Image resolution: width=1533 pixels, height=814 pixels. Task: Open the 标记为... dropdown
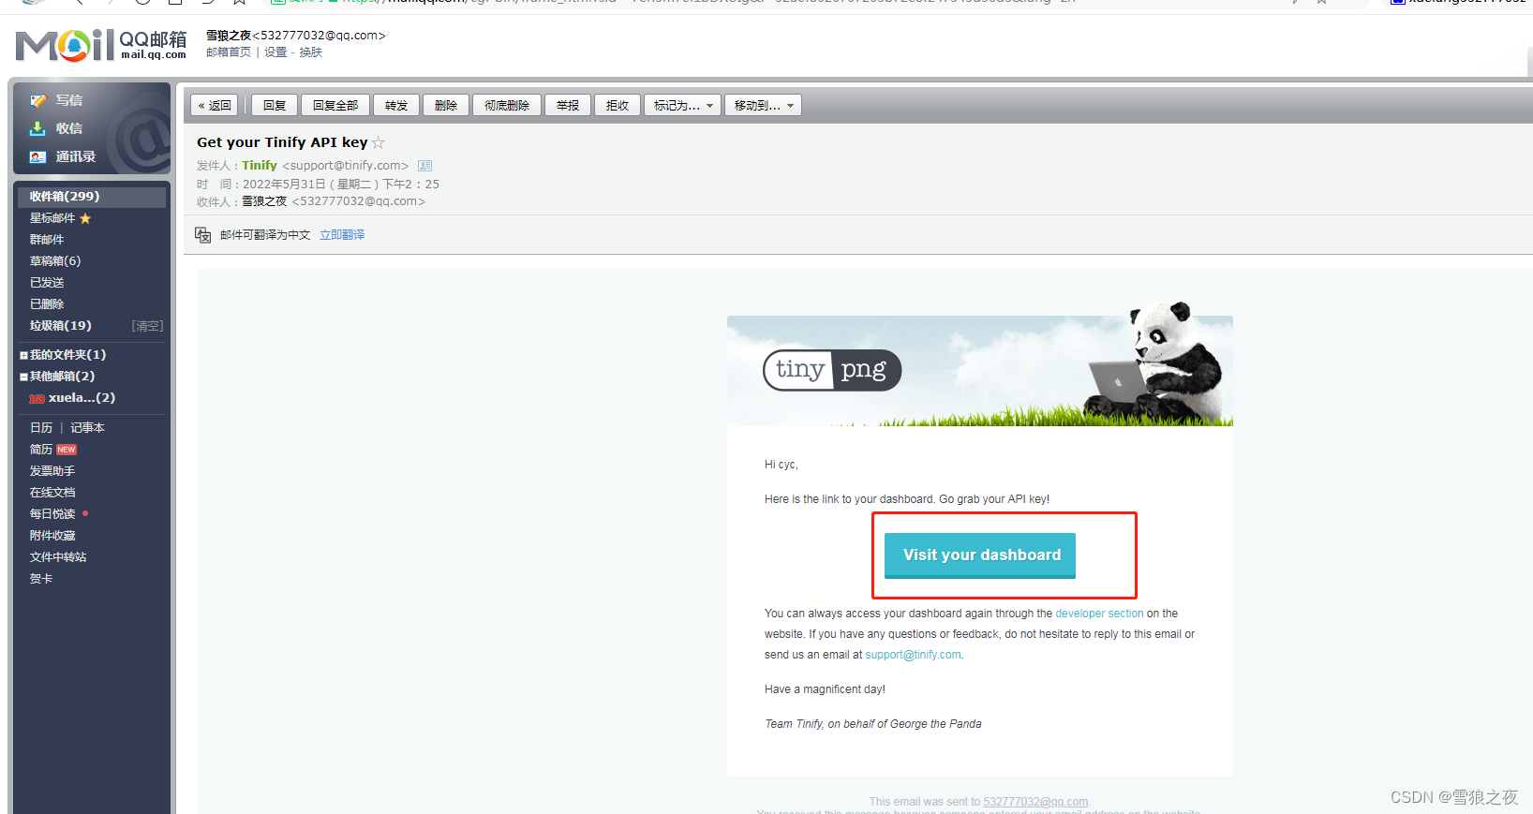click(681, 105)
